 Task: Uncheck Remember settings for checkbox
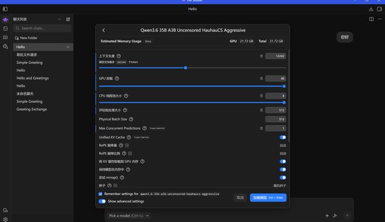coord(100,194)
